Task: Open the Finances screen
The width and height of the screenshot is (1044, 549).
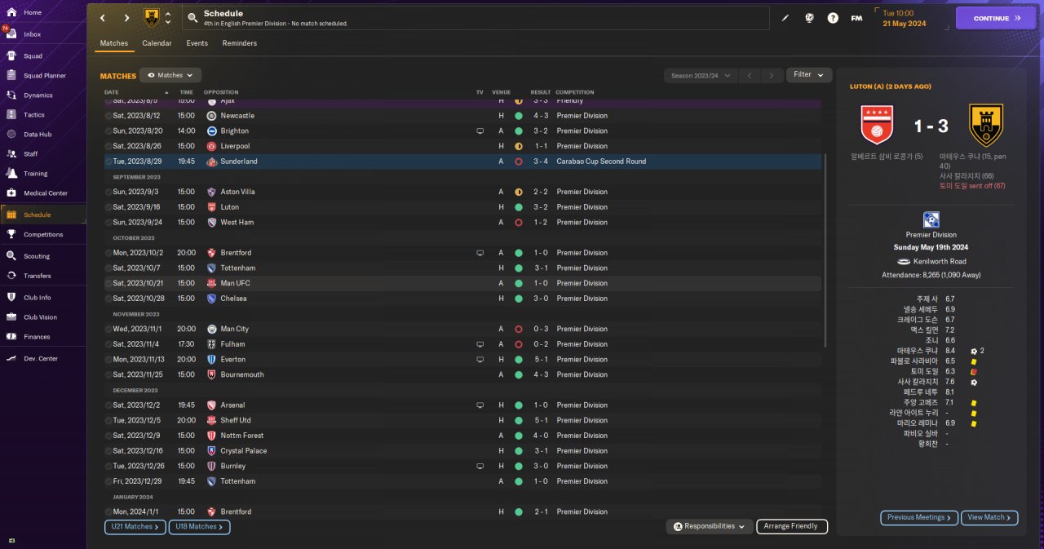Action: click(37, 337)
